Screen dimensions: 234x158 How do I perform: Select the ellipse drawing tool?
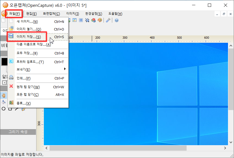point(4,109)
